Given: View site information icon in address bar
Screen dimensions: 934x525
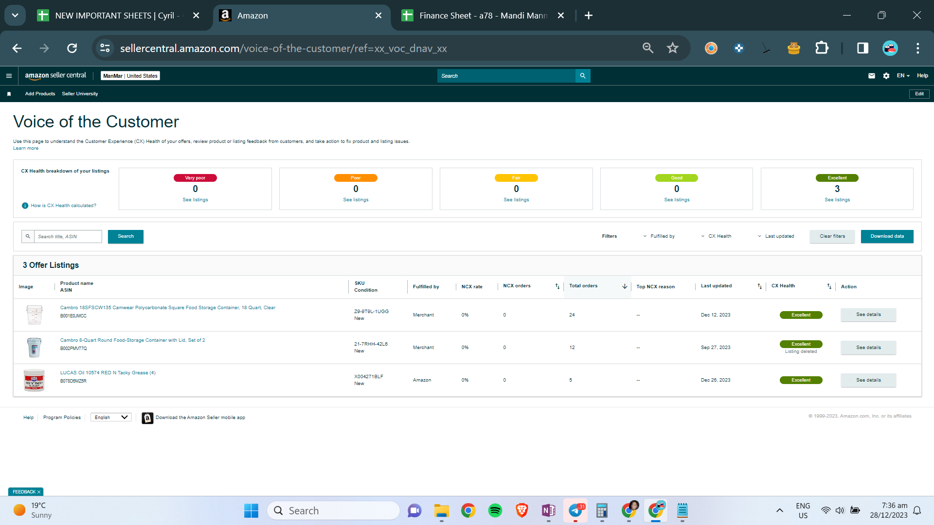Looking at the screenshot, I should (x=105, y=48).
